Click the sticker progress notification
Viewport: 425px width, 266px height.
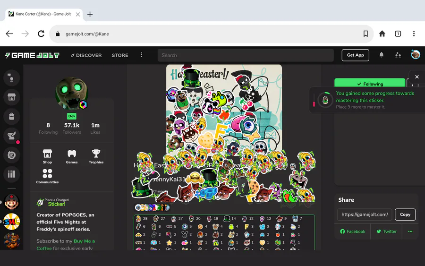367,100
